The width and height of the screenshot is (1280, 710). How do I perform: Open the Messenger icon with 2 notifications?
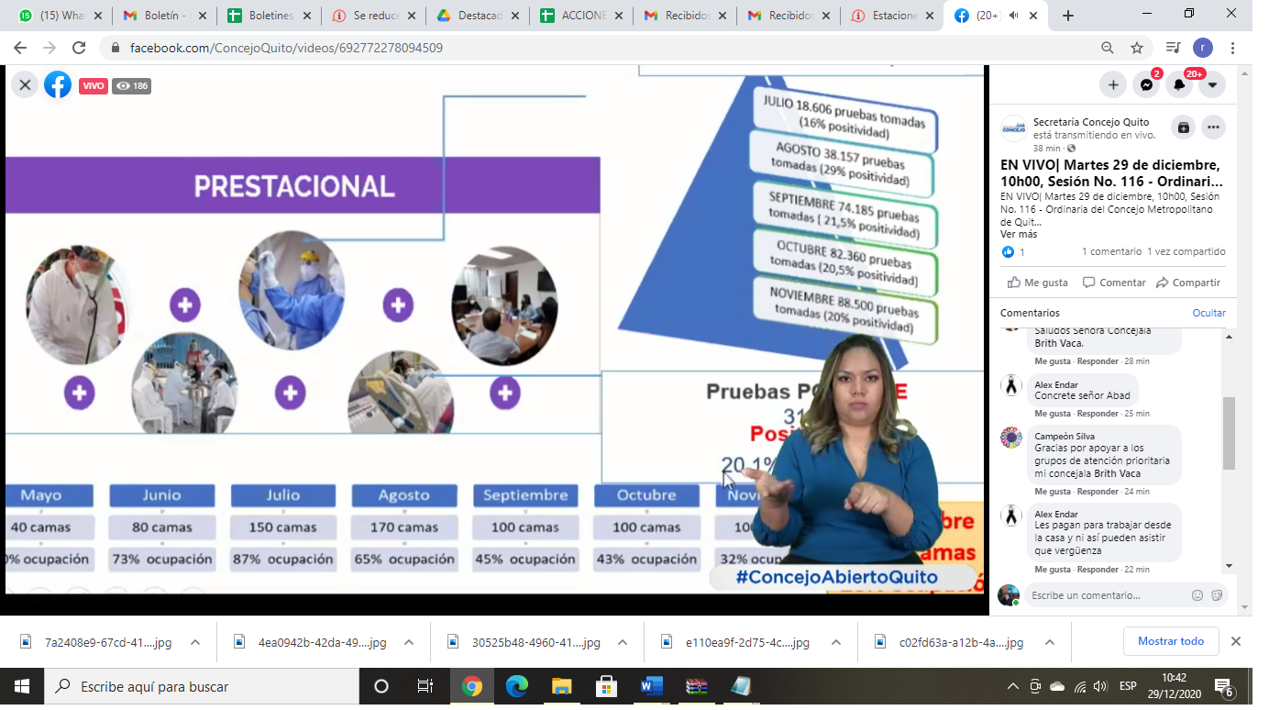[1146, 85]
